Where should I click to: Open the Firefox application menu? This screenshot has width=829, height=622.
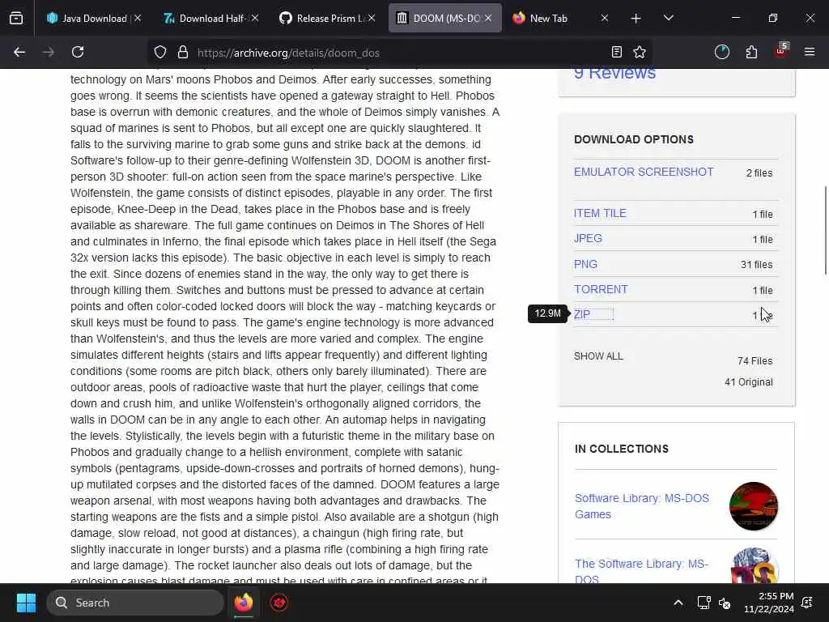point(810,52)
